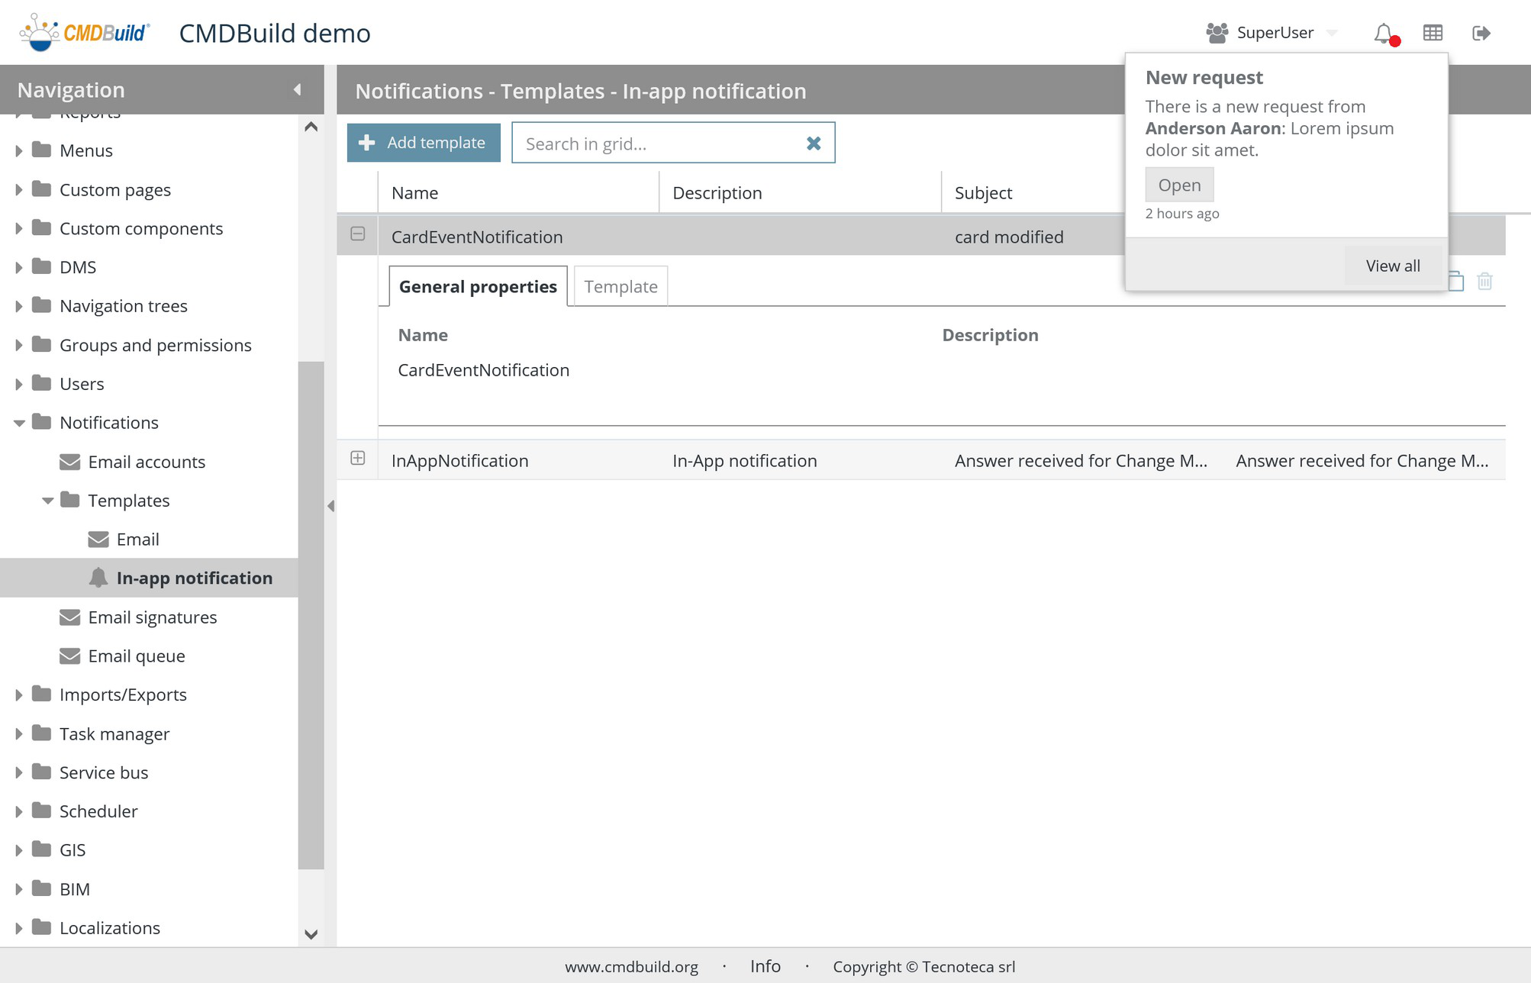Select the Email signatures menu item

click(x=152, y=617)
